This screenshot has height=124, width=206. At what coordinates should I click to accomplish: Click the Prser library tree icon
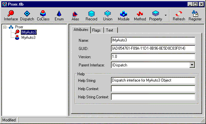point(11,27)
